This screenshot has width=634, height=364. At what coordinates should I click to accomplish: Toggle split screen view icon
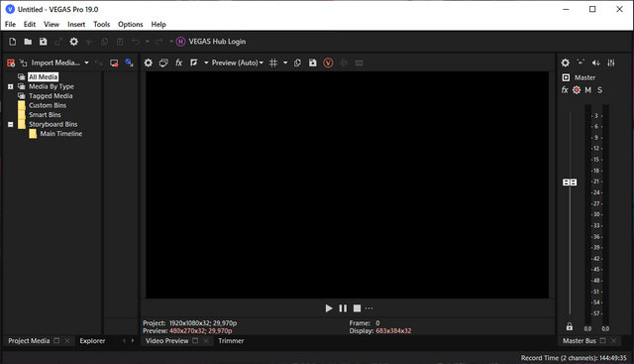click(194, 62)
